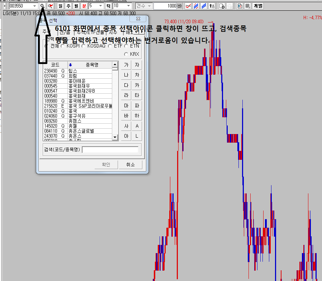Open the stock code 003550 dropdown
This screenshot has width=322, height=281.
(x=34, y=6)
